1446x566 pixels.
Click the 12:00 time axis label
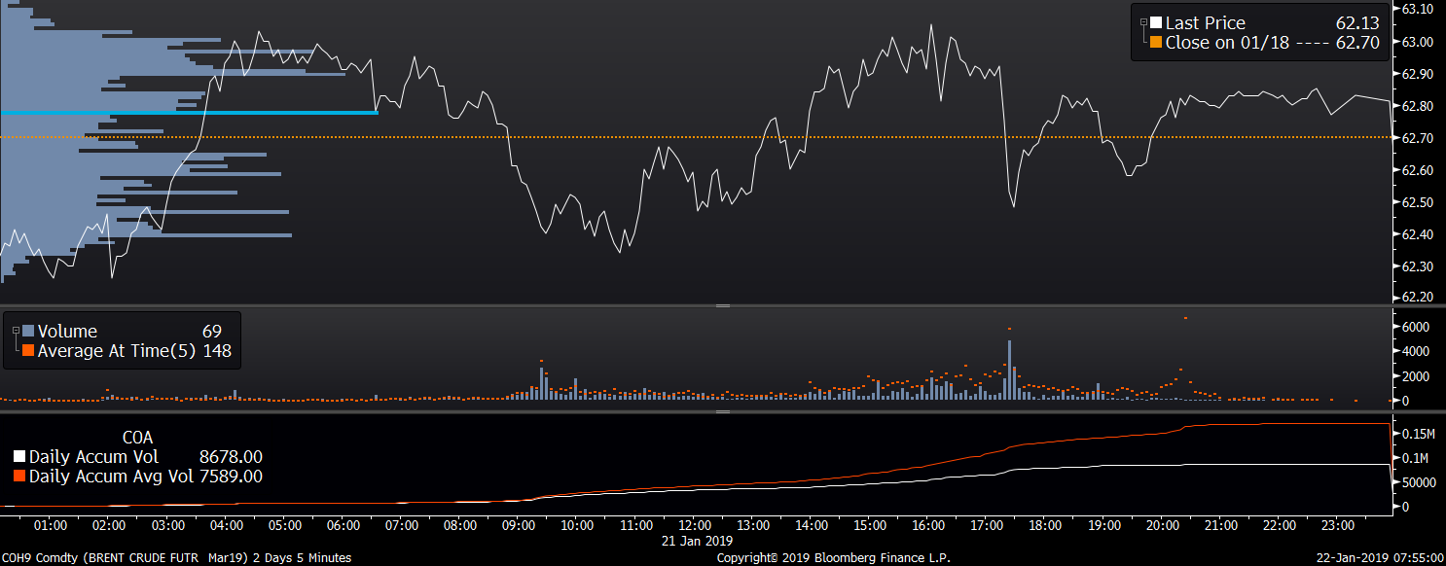tap(694, 525)
